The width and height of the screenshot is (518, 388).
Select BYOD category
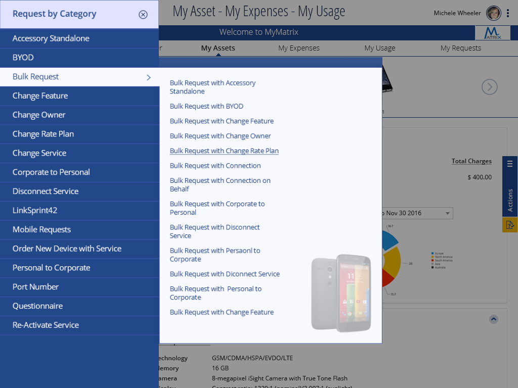coord(79,58)
